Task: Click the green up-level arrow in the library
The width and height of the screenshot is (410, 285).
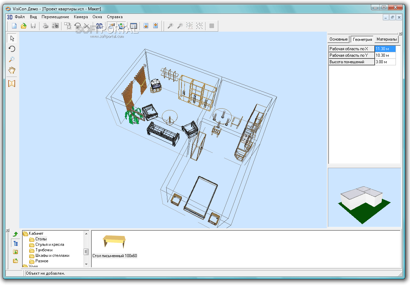Action: click(x=15, y=234)
